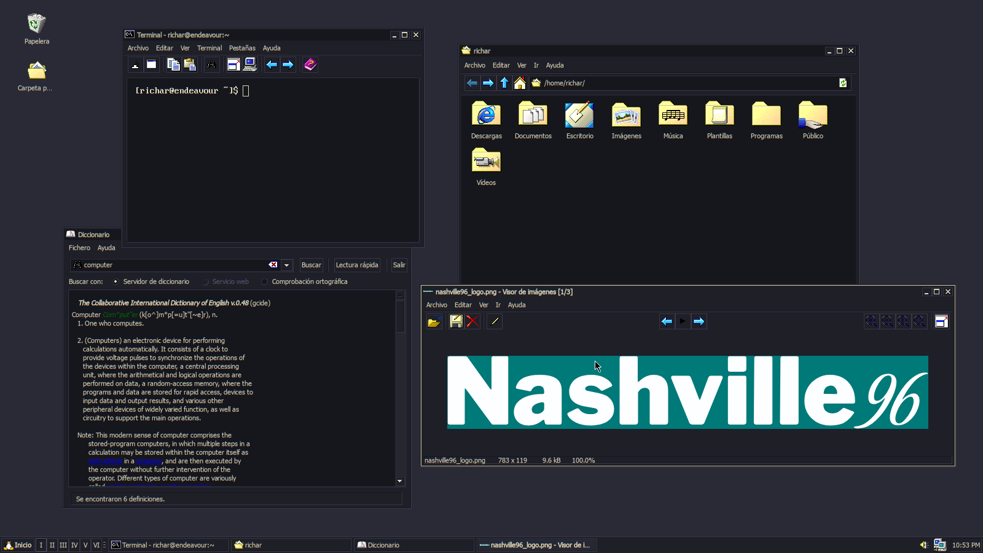Expand dictionary search history dropdown
The image size is (983, 553).
pos(286,265)
